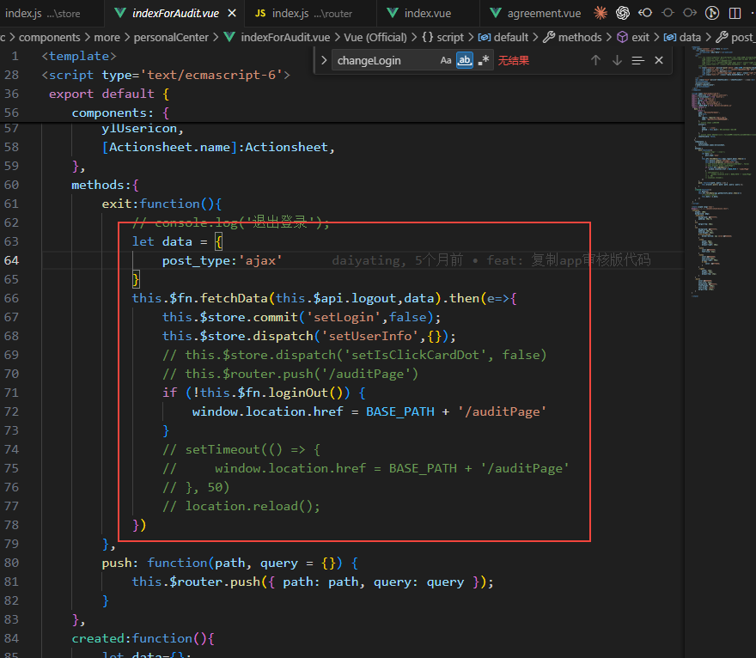Switch to the index.vue tab
This screenshot has width=756, height=658.
click(430, 13)
